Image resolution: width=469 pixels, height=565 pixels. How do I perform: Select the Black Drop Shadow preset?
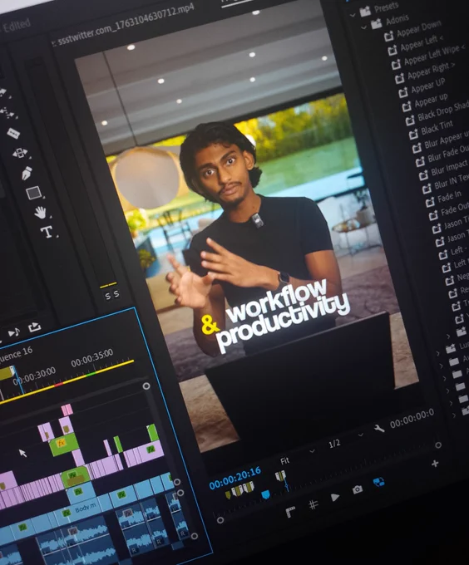pyautogui.click(x=443, y=111)
